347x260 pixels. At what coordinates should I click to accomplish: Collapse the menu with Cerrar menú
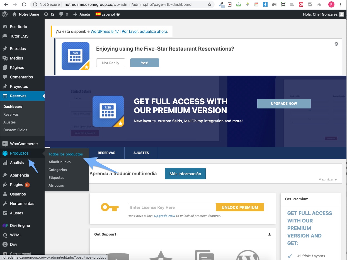[20, 254]
